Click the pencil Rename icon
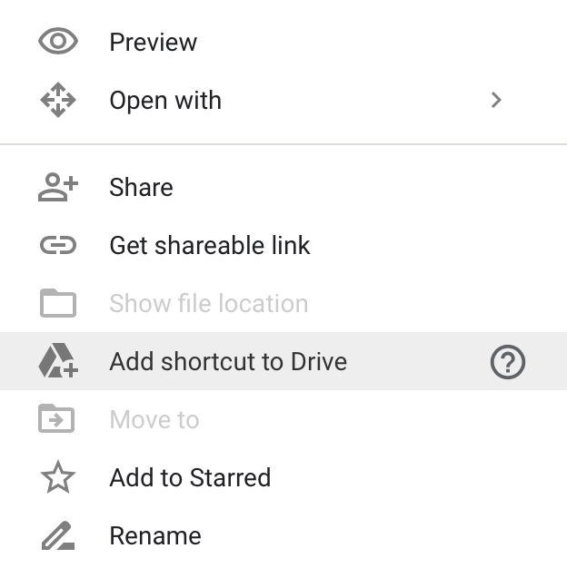This screenshot has height=568, width=567. 58,535
